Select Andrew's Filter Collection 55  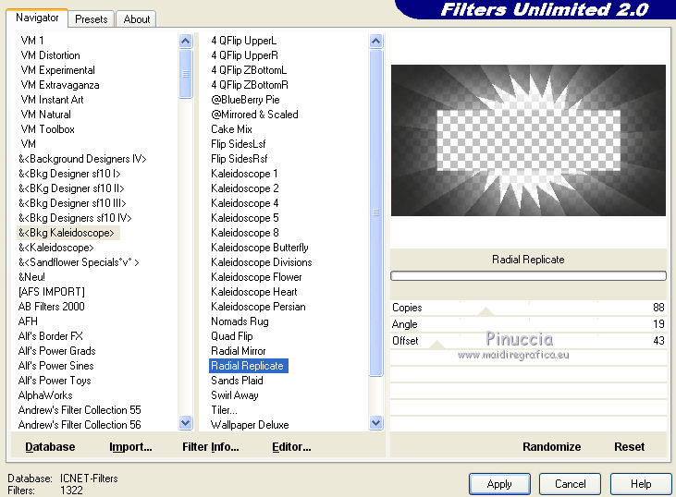pyautogui.click(x=80, y=409)
